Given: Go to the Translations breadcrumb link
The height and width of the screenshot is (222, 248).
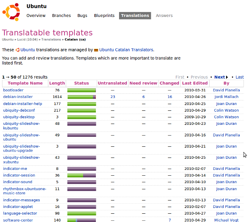Looking at the screenshot, I should 51,39.
